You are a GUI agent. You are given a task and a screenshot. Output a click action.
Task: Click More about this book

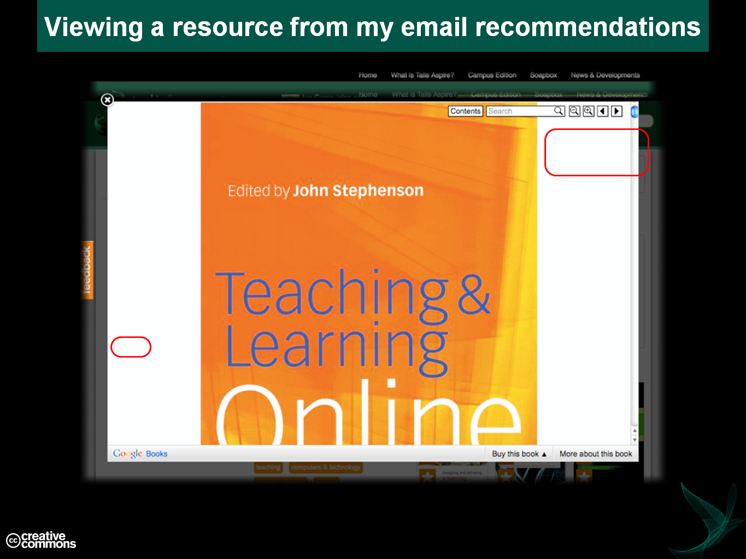tap(596, 454)
